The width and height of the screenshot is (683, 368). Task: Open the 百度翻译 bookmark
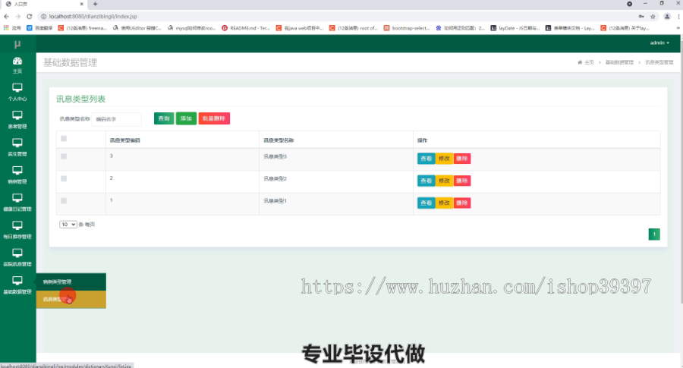pos(39,28)
